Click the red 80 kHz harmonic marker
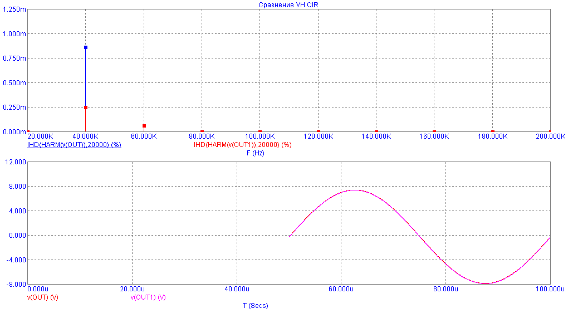The width and height of the screenshot is (568, 313). (202, 131)
